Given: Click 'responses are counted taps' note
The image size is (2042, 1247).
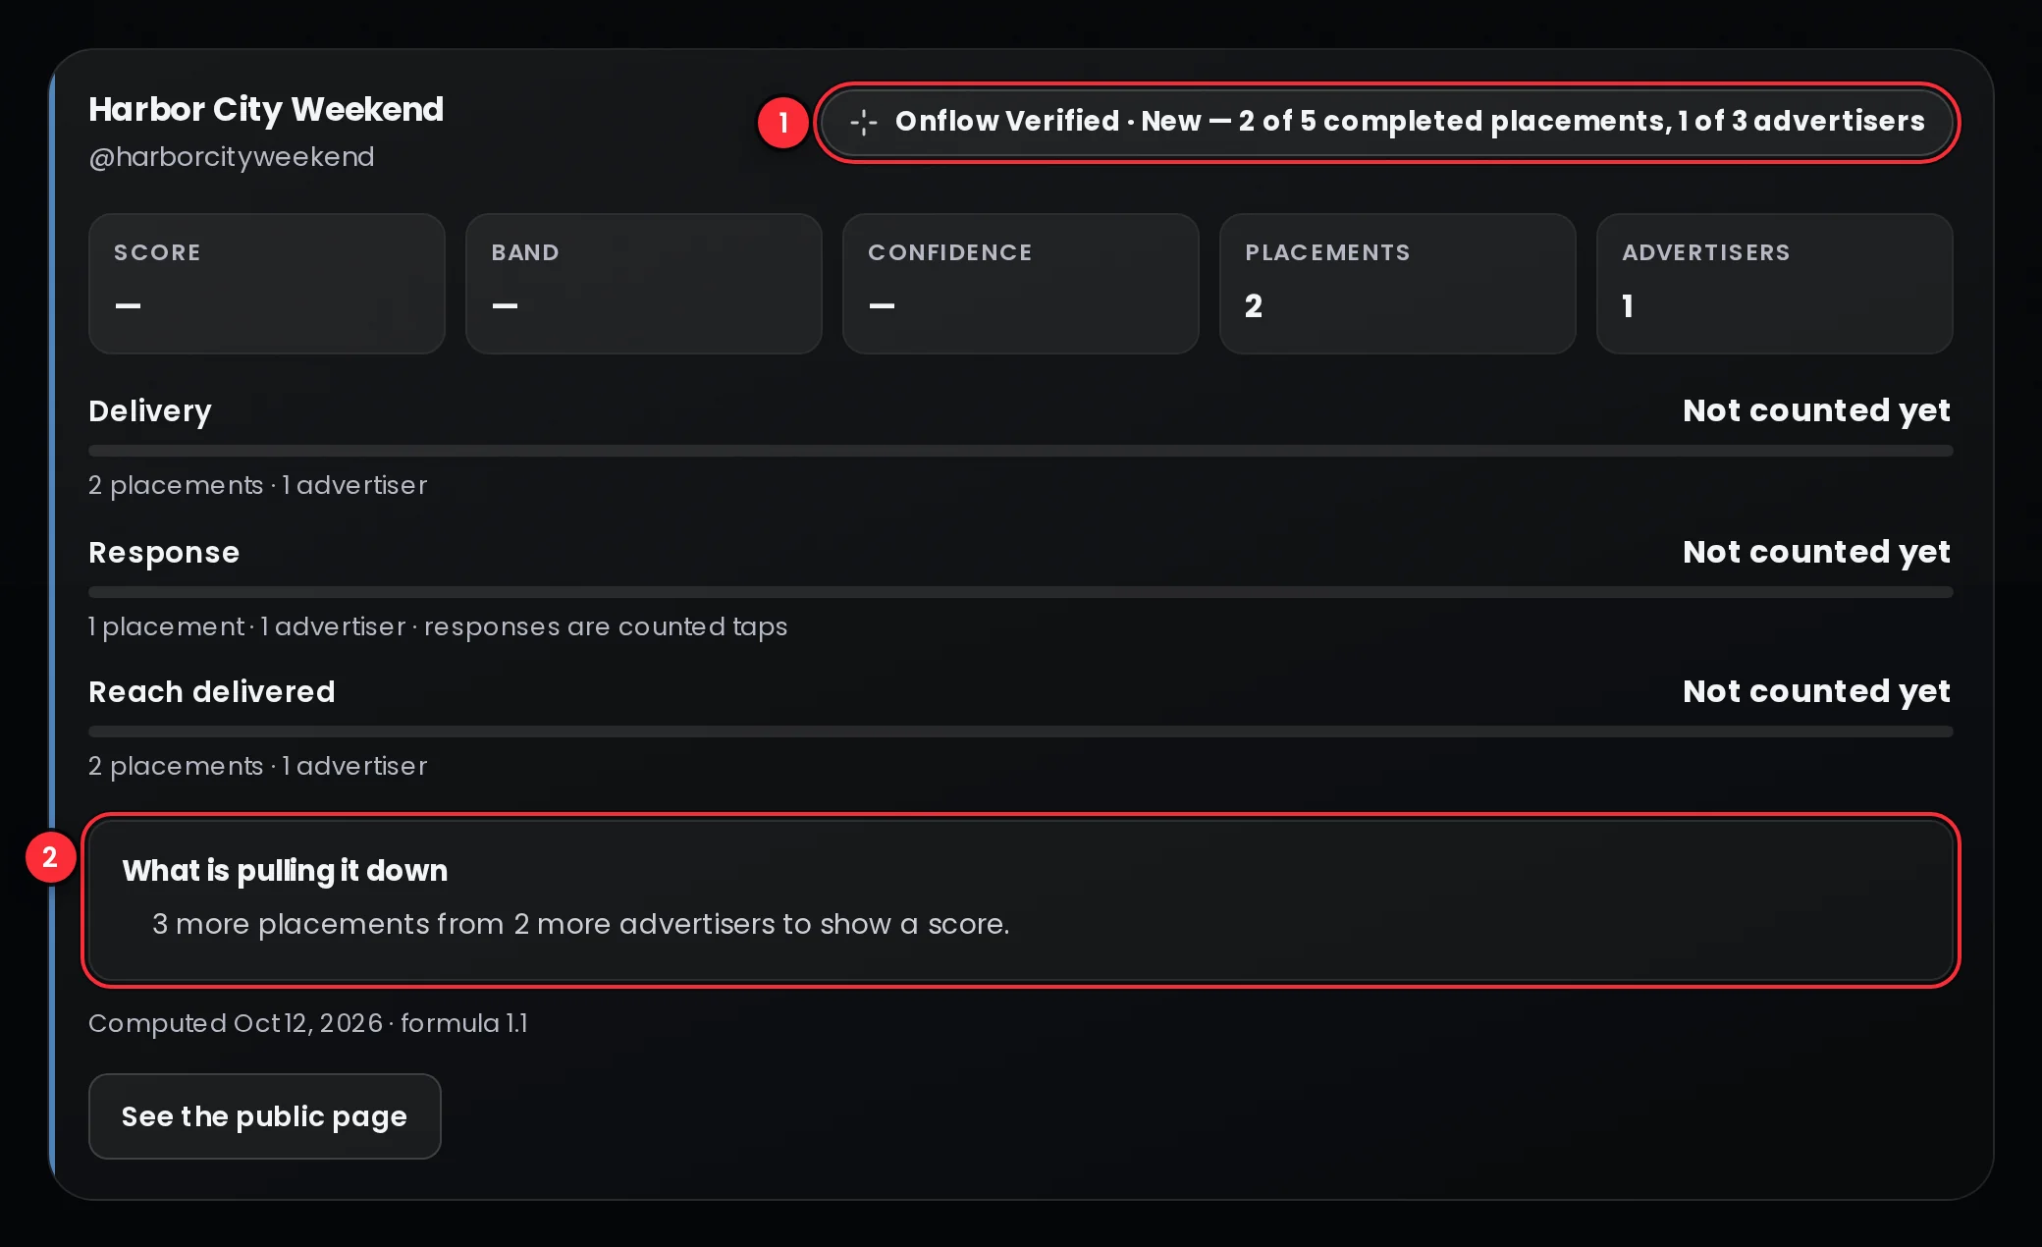Looking at the screenshot, I should click(x=606, y=626).
